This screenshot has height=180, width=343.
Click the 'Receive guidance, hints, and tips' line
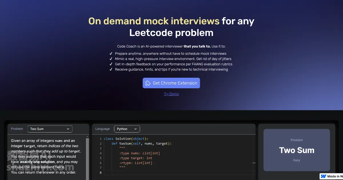(x=171, y=69)
